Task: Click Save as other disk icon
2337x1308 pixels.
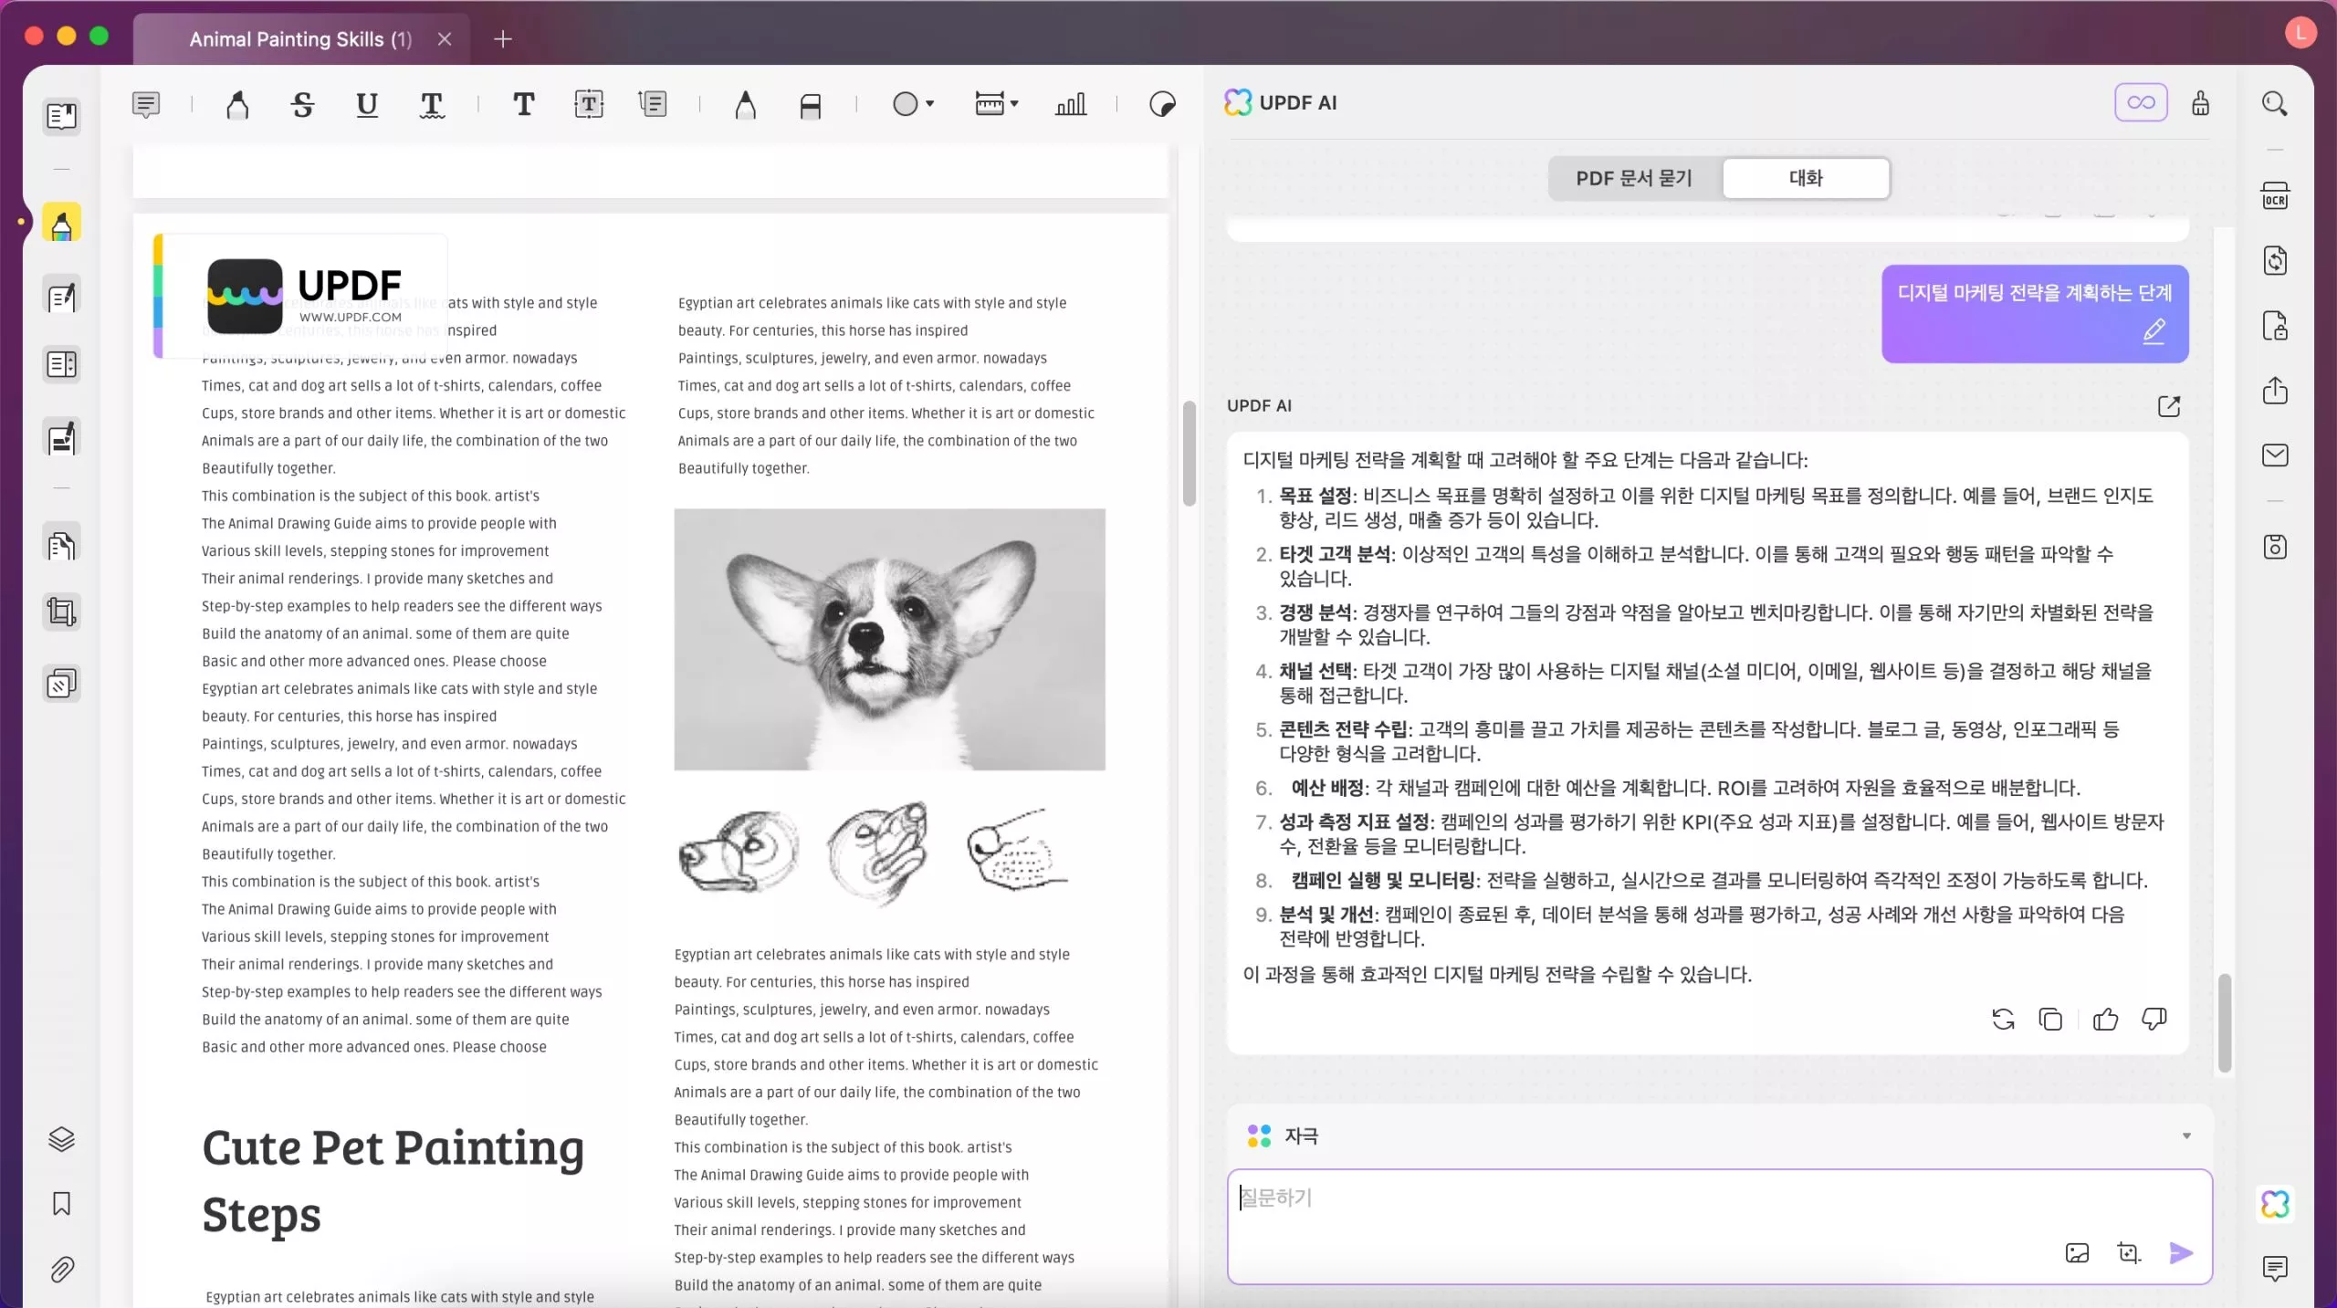Action: 2274,547
